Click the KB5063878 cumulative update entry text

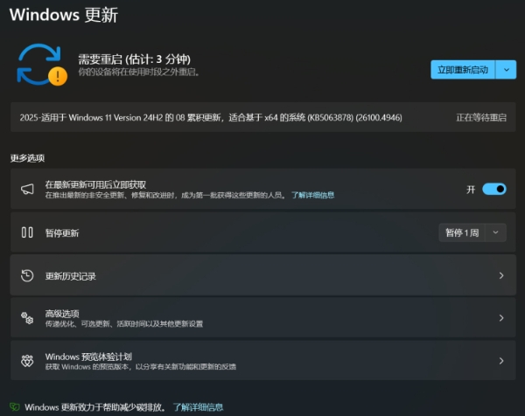(x=211, y=118)
